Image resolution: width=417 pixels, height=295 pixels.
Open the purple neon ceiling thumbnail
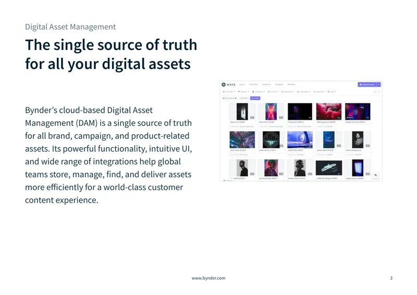(242, 139)
